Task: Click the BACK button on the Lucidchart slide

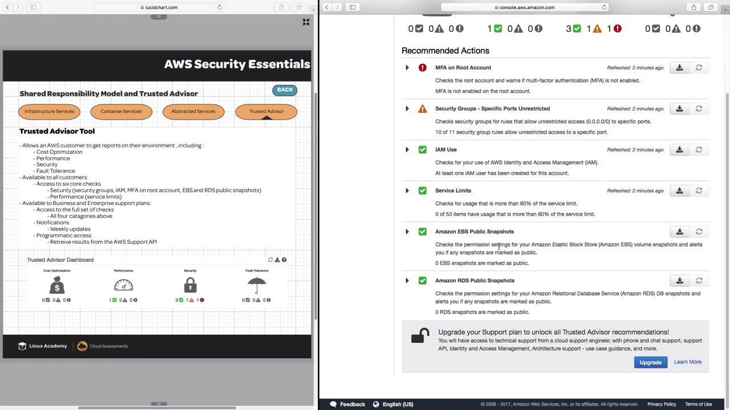Action: click(x=285, y=90)
